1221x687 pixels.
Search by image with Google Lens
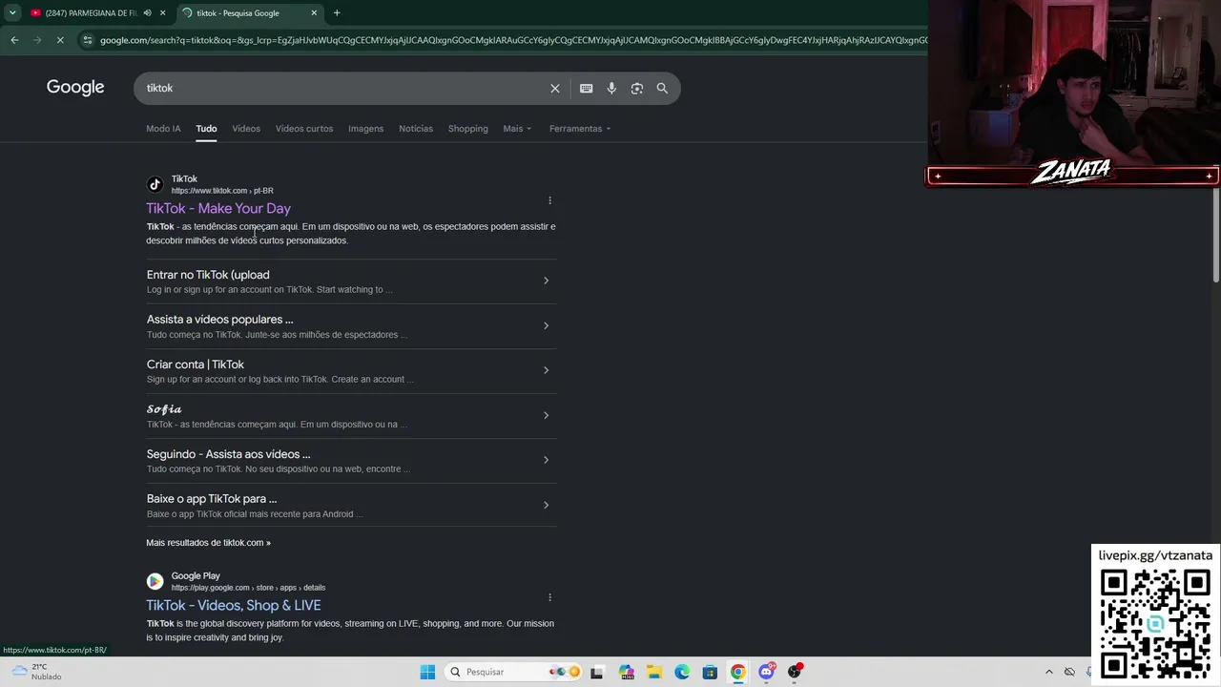pos(637,88)
